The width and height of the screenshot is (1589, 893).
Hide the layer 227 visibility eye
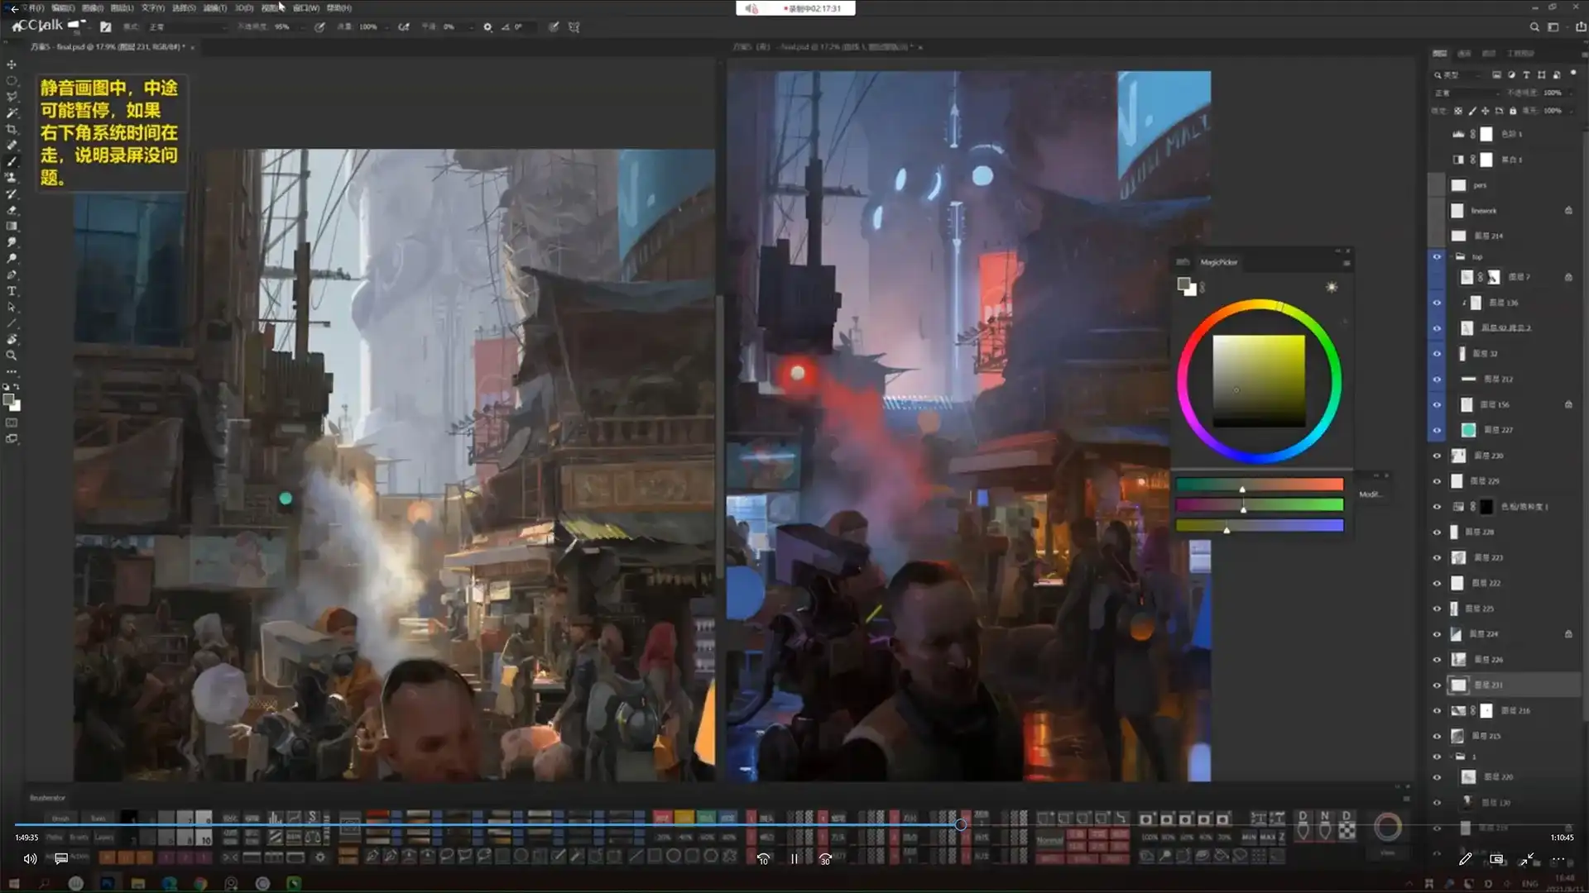1437,430
